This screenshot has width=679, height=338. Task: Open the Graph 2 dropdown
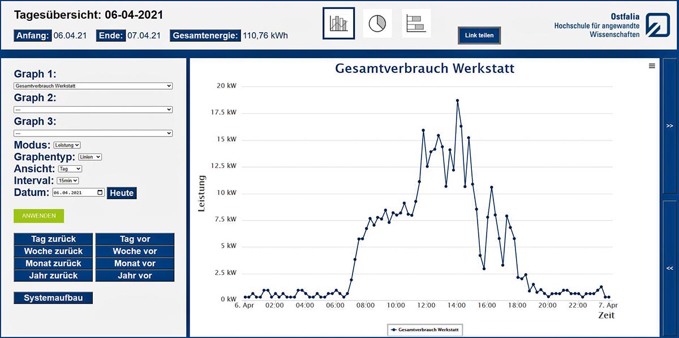point(93,109)
